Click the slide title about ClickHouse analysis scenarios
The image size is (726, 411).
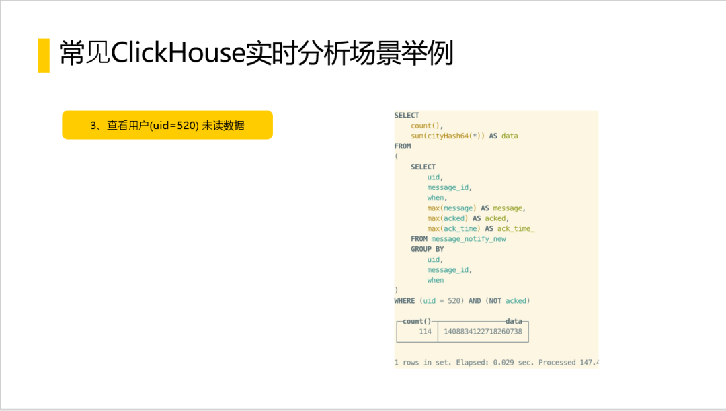[256, 52]
